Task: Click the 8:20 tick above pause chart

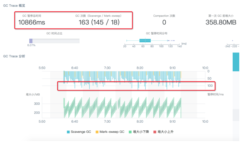Action: (x=140, y=68)
